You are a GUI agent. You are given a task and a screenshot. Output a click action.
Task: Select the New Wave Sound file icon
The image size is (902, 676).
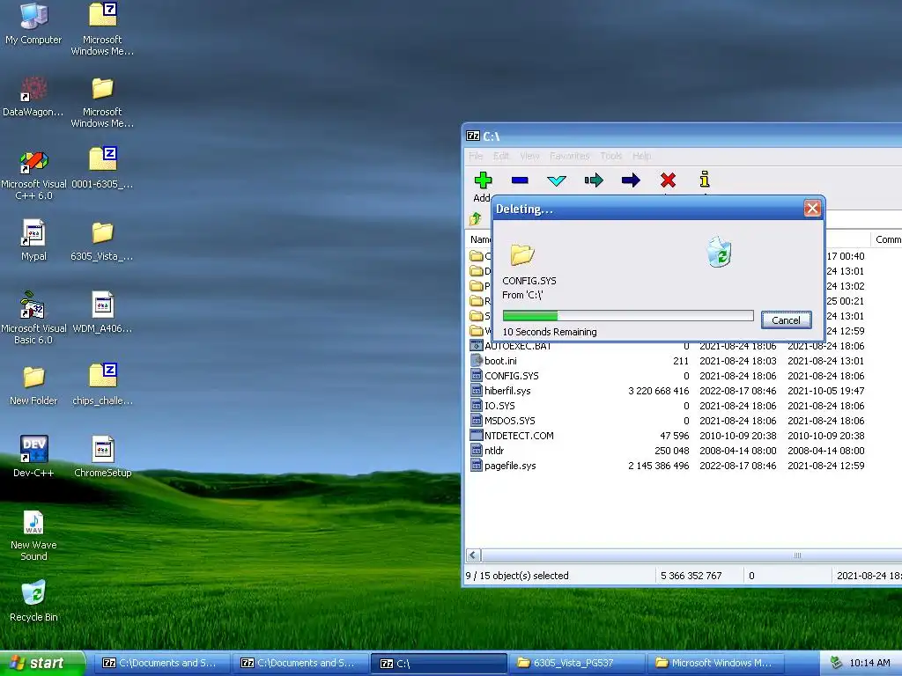click(33, 536)
